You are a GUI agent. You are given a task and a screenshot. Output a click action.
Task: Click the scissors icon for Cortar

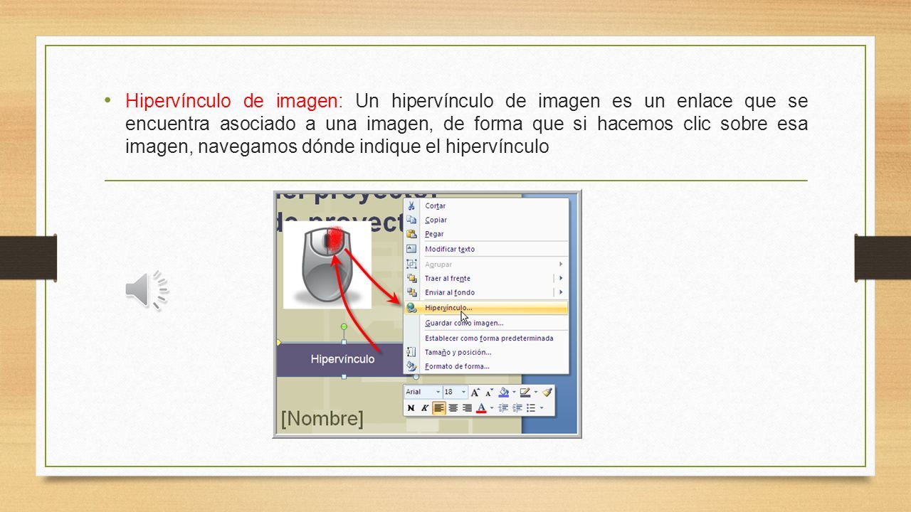[411, 206]
